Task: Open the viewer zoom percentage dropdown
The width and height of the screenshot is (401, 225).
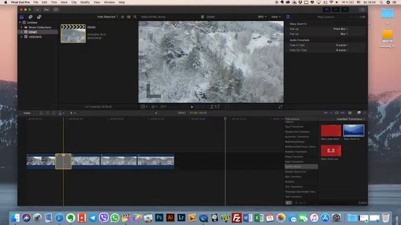Action: tap(262, 17)
